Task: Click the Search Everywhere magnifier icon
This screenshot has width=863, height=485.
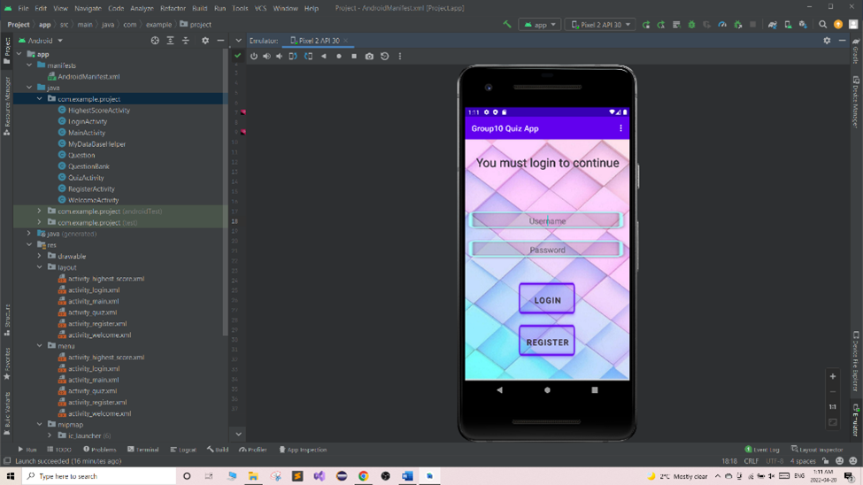Action: 823,25
